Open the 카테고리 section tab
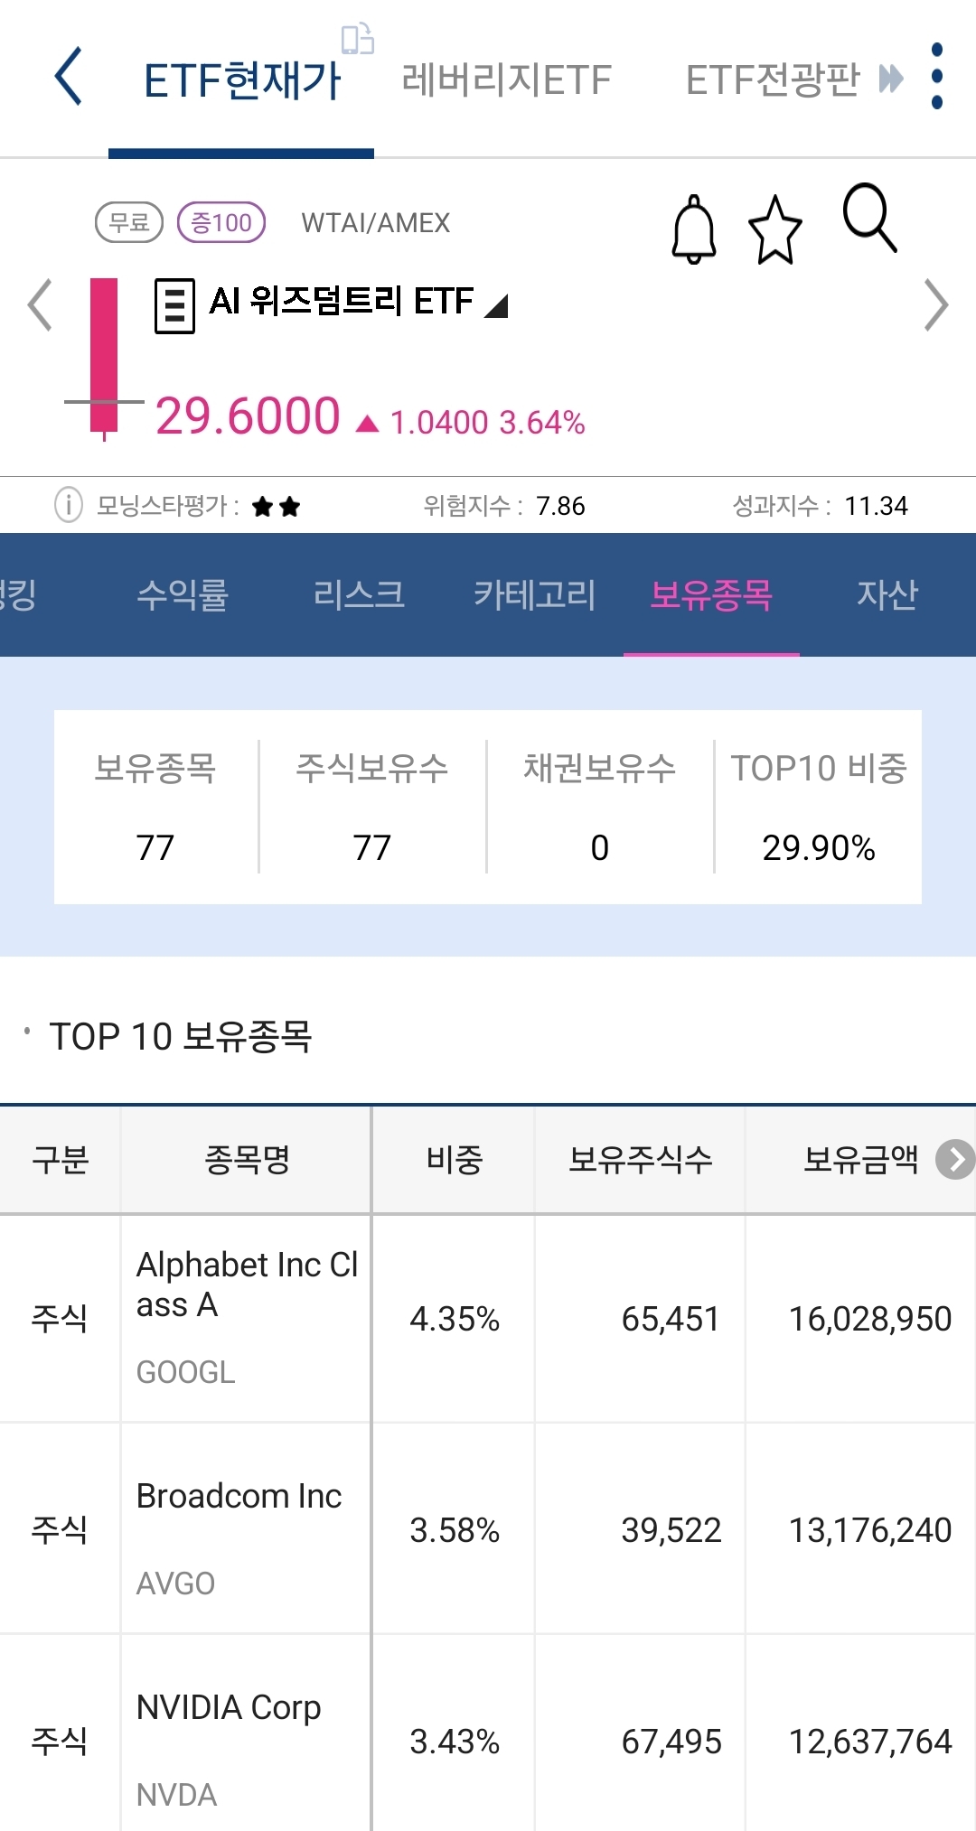This screenshot has height=1831, width=976. [537, 595]
